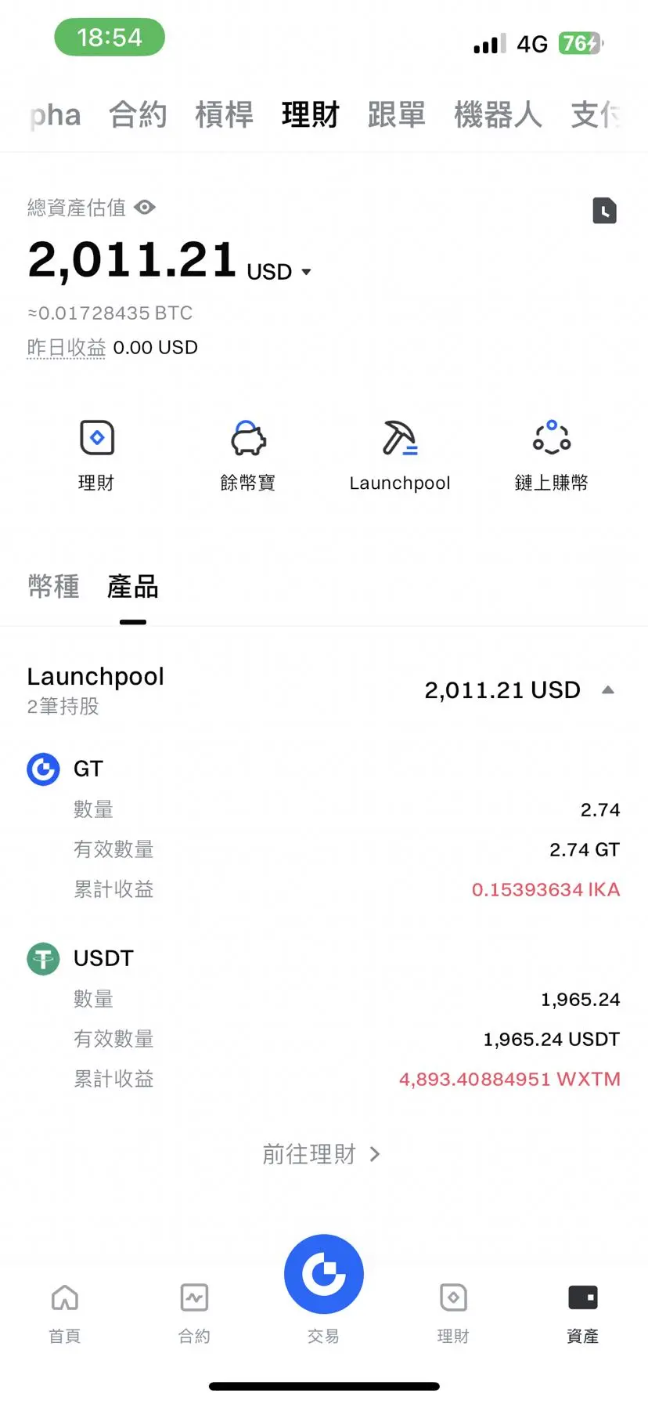648x1404 pixels.
Task: Tap the chevron beside 前往理財
Action: coord(375,1154)
